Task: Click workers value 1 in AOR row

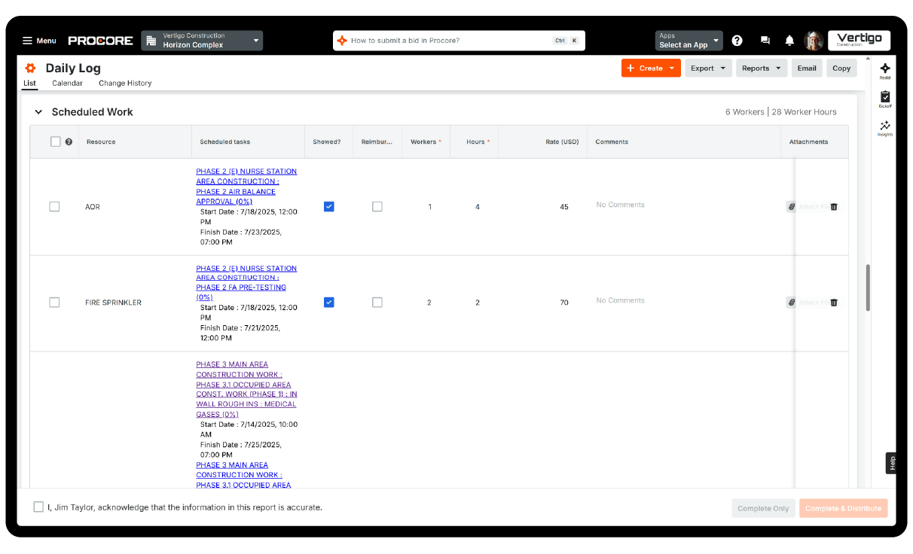Action: point(430,207)
